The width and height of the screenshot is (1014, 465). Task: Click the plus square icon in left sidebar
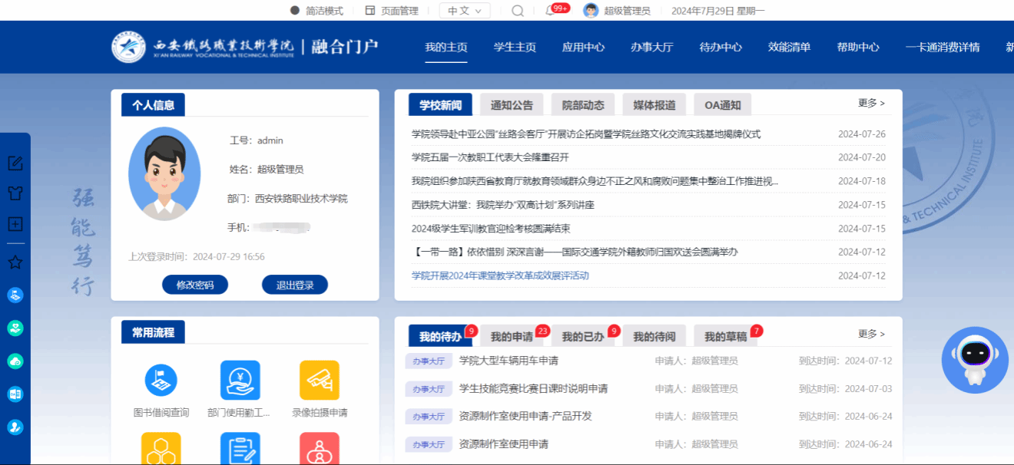pos(15,224)
